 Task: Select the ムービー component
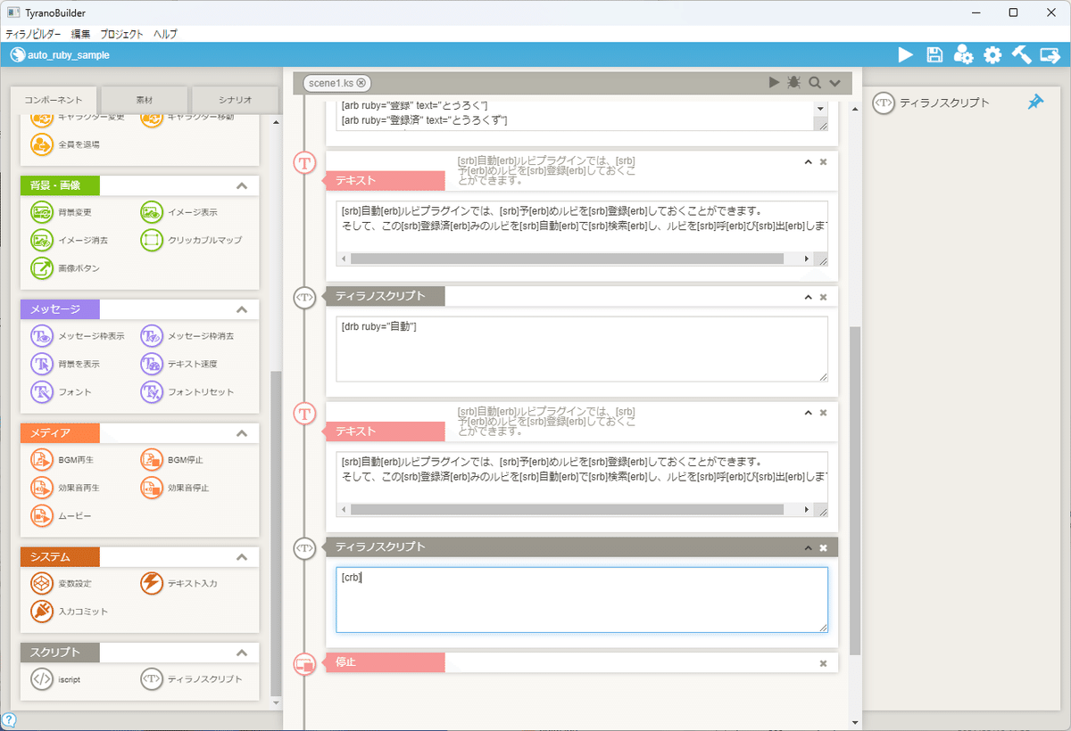(x=62, y=515)
